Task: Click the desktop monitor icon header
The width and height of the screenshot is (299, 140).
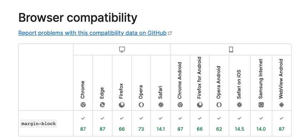Action: click(122, 50)
